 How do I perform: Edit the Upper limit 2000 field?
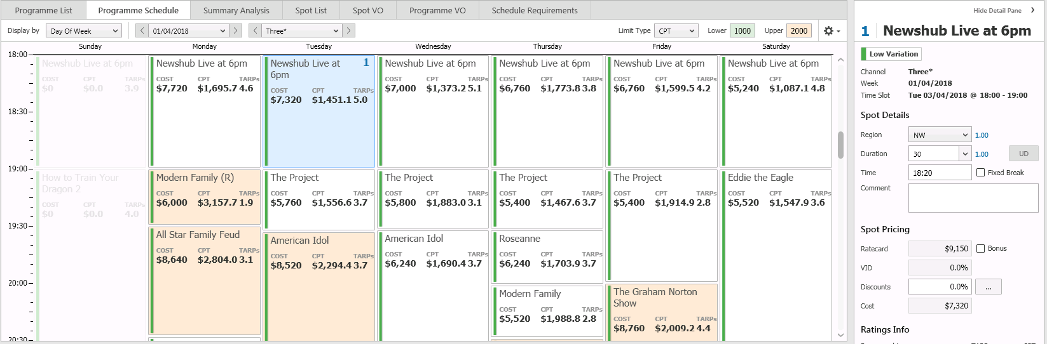[799, 30]
